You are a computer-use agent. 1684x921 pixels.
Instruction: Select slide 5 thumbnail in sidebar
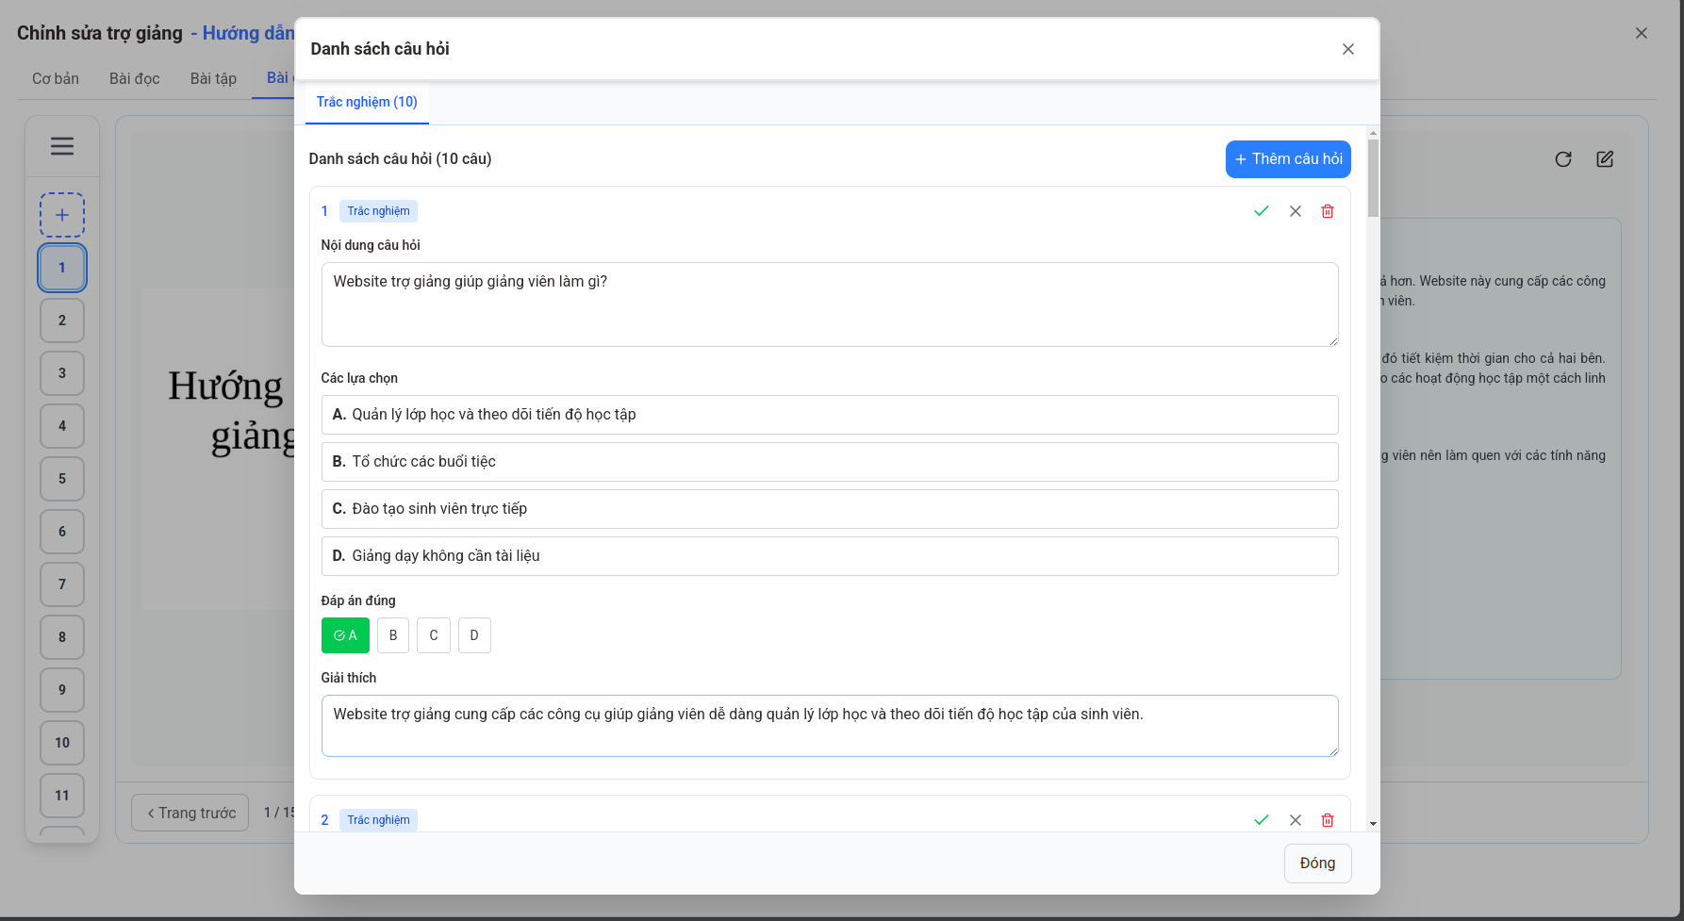(62, 479)
